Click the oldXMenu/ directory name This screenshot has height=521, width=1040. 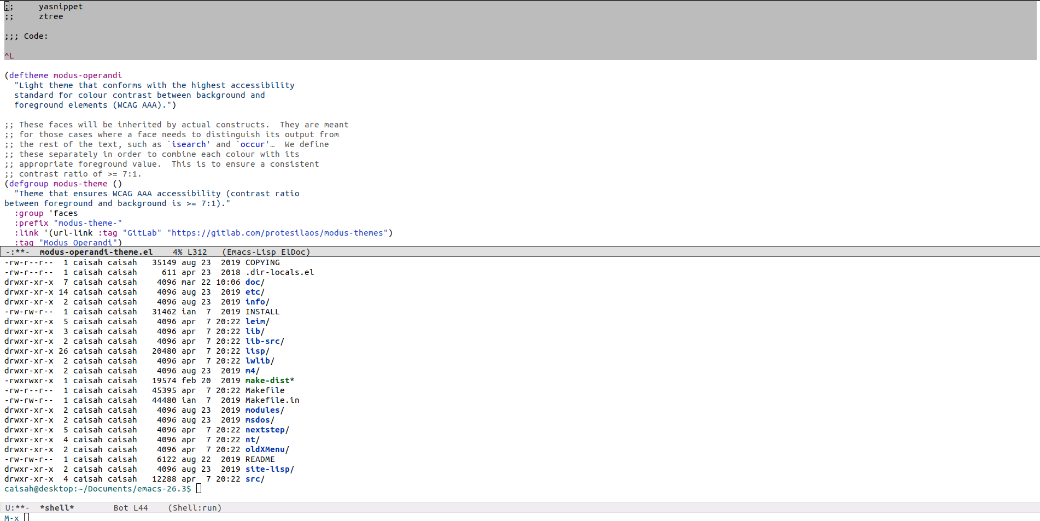[x=267, y=449]
